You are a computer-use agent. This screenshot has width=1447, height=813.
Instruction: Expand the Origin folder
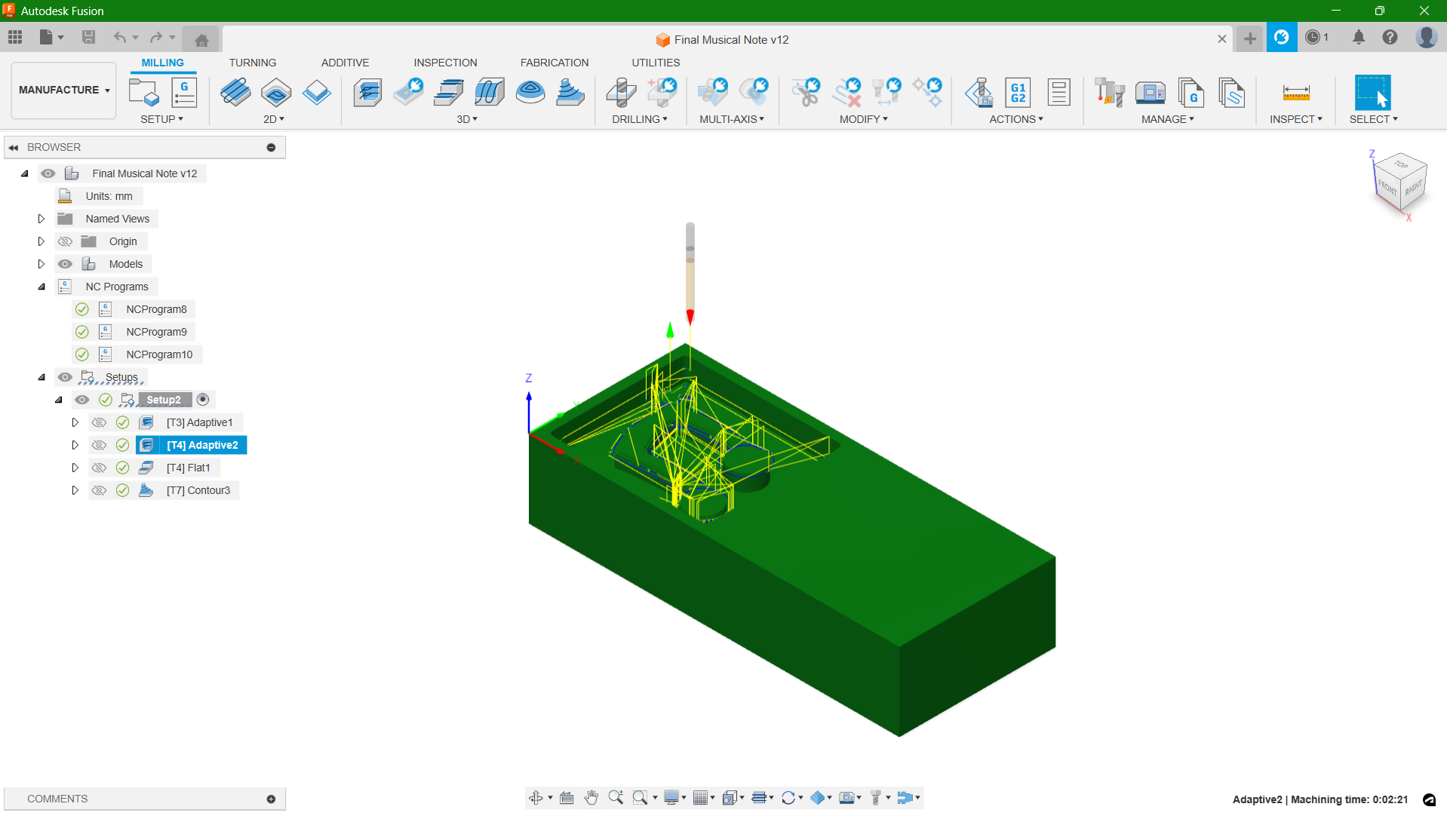[41, 241]
